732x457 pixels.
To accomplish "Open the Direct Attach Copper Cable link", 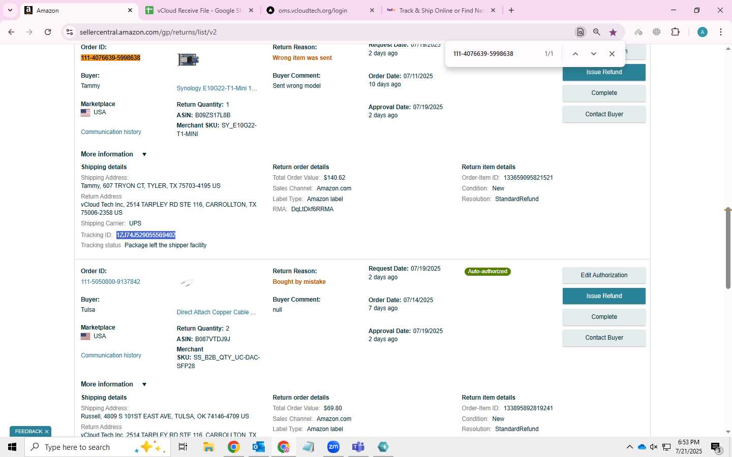I will point(216,312).
